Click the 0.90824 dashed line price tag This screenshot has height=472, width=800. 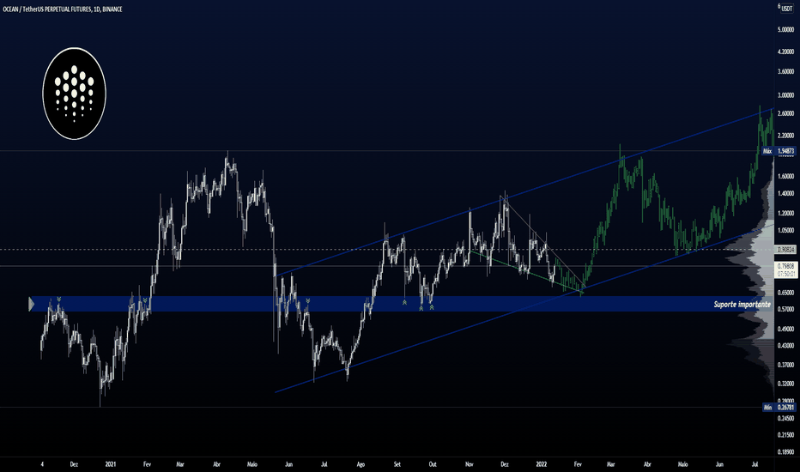pyautogui.click(x=785, y=250)
